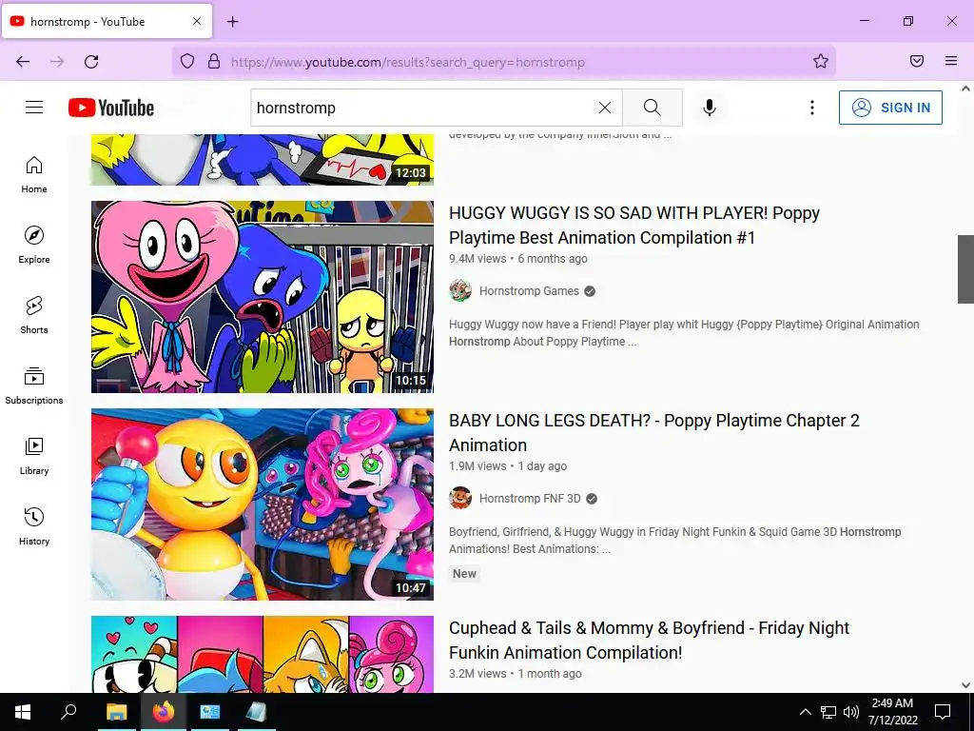
Task: Open Explore in the sidebar
Action: tap(34, 245)
